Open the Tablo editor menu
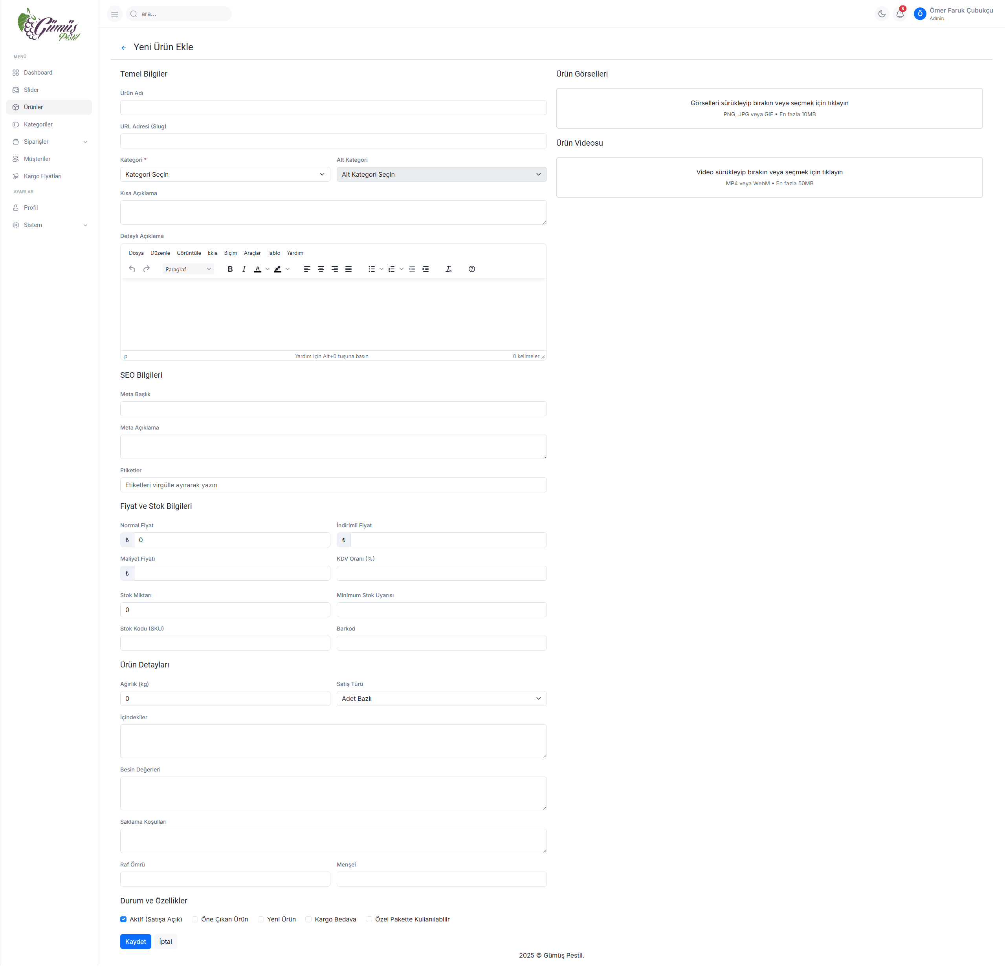Screen dimensions: 1005x967 click(x=274, y=253)
